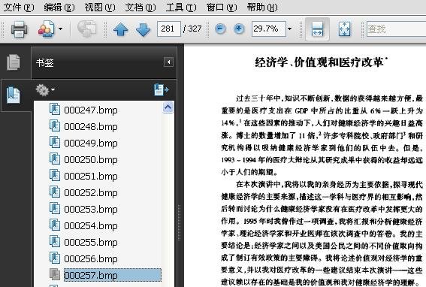Viewport: 426px width, 287px height.
Task: Open the 工具(T) menu
Action: [x=181, y=8]
